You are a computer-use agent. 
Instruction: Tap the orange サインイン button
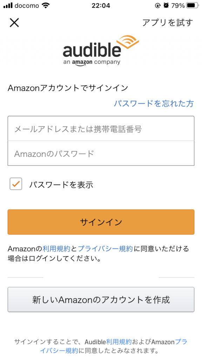tap(101, 222)
